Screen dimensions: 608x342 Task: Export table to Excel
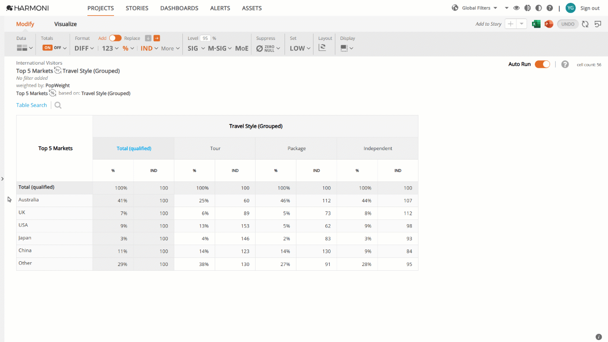[536, 24]
